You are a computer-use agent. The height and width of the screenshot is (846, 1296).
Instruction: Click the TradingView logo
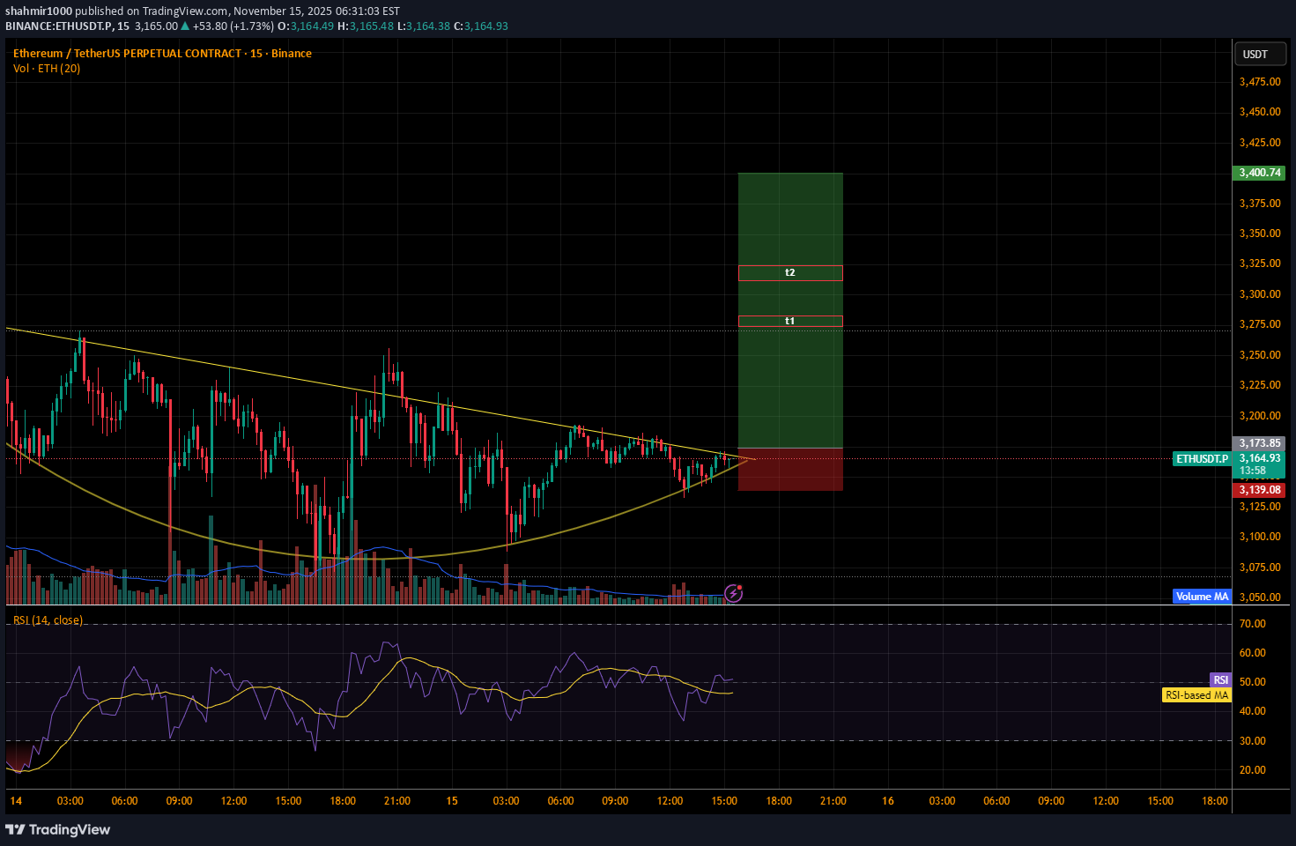(58, 829)
